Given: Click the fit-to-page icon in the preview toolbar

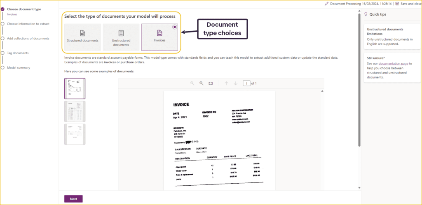Looking at the screenshot, I should (211, 83).
